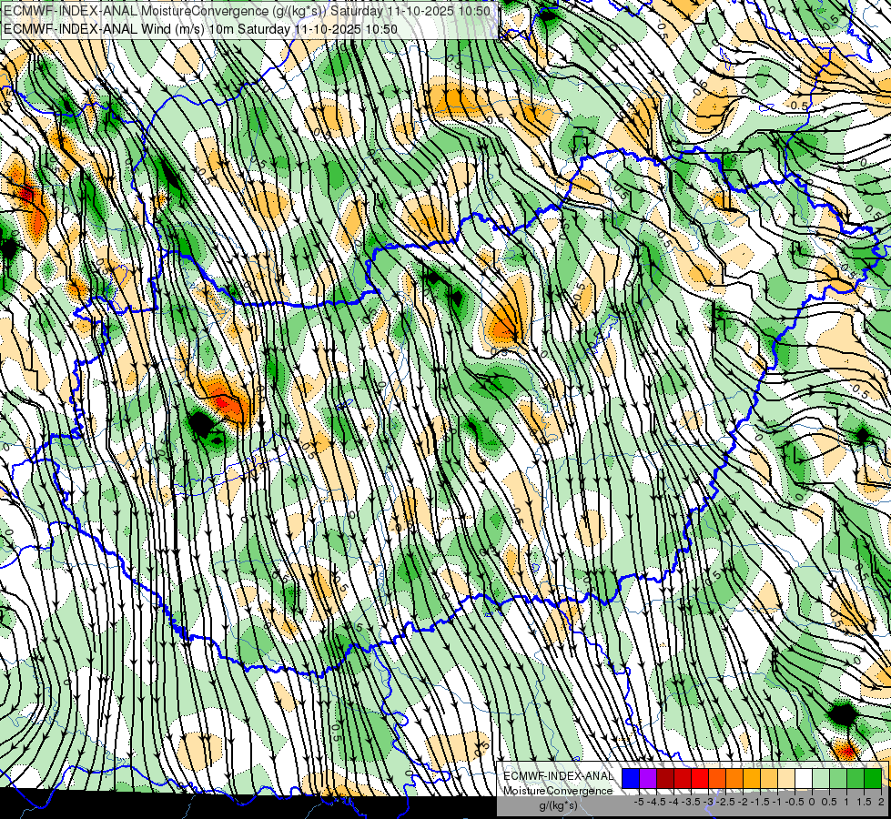Click the -1.5 tick label on the legend
891x819 pixels.
coord(760,802)
